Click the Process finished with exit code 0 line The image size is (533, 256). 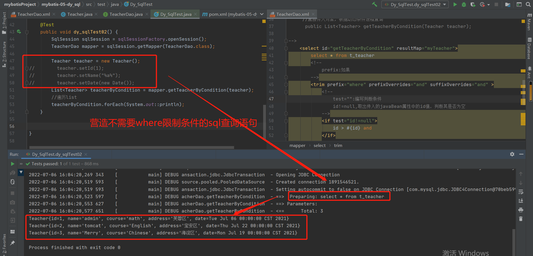75,247
